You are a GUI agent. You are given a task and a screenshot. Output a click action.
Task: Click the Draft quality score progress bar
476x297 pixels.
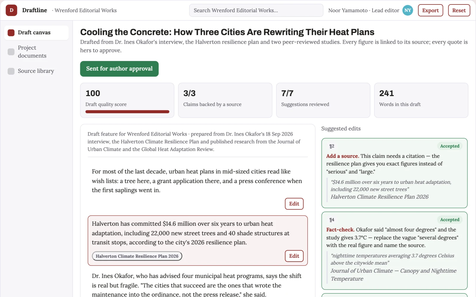click(x=127, y=112)
